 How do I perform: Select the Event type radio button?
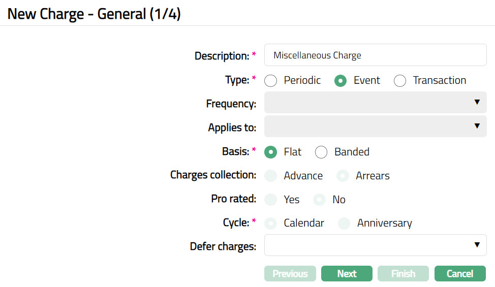[341, 81]
